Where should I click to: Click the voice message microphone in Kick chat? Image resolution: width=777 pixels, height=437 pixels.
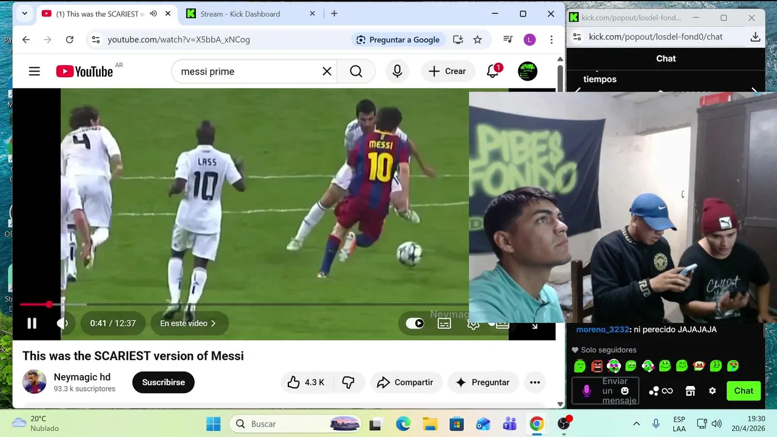[x=586, y=391]
